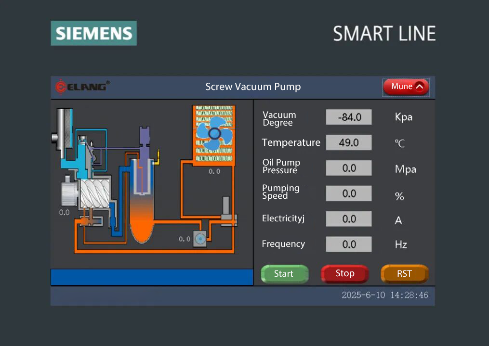Screen dimensions: 489x346
Task: Click the SIEMENS logo
Action: point(93,33)
